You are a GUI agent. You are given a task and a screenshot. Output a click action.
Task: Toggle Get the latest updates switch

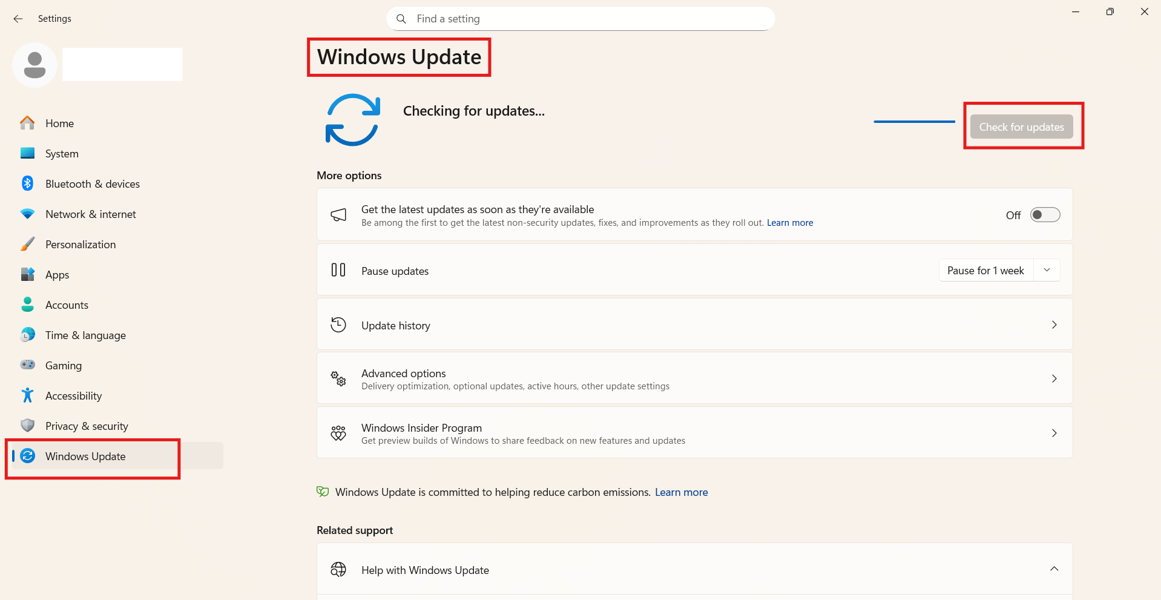click(x=1045, y=214)
